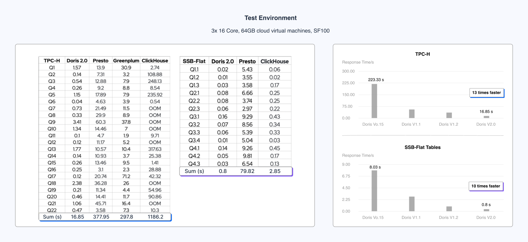
Task: Select the Q3.1 Presto value 9.29
Action: pyautogui.click(x=247, y=117)
